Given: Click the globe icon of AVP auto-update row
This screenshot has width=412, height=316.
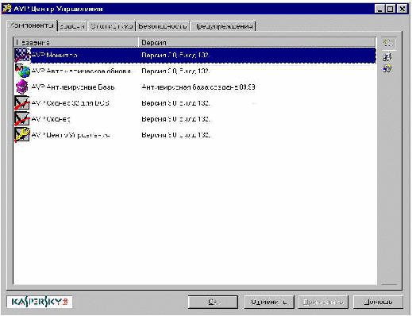Looking at the screenshot, I should (x=22, y=71).
